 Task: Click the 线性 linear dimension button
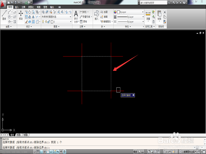point(84,12)
